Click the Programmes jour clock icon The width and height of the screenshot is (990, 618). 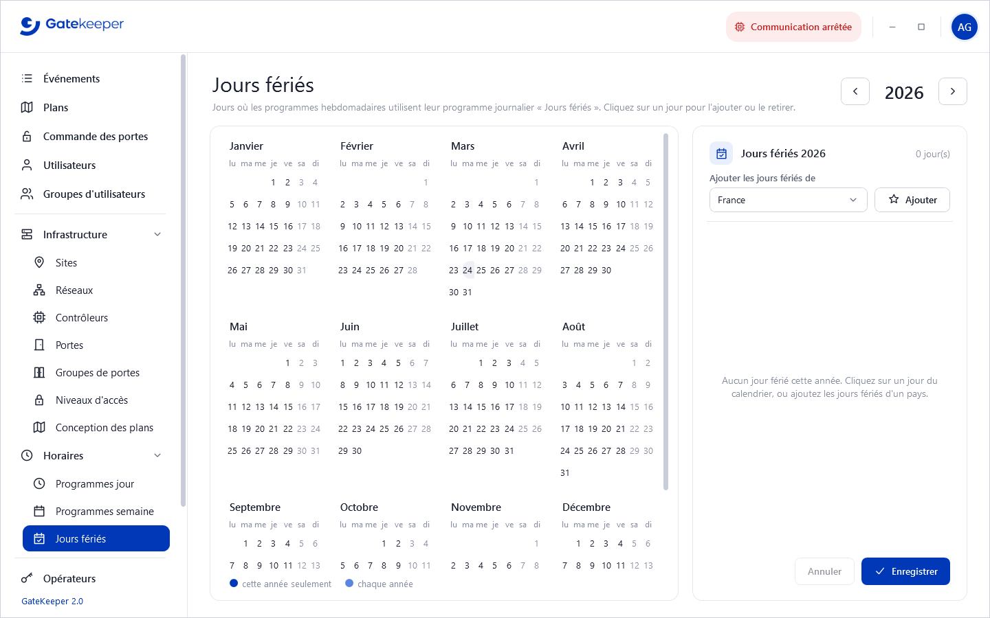tap(39, 483)
